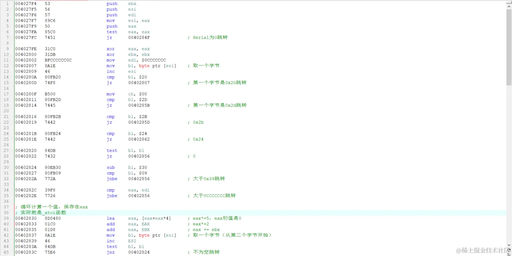Viewport: 512px width, 256px height.
Task: Click the comment "eax*=5, eax初值是0"
Action: 217,218
